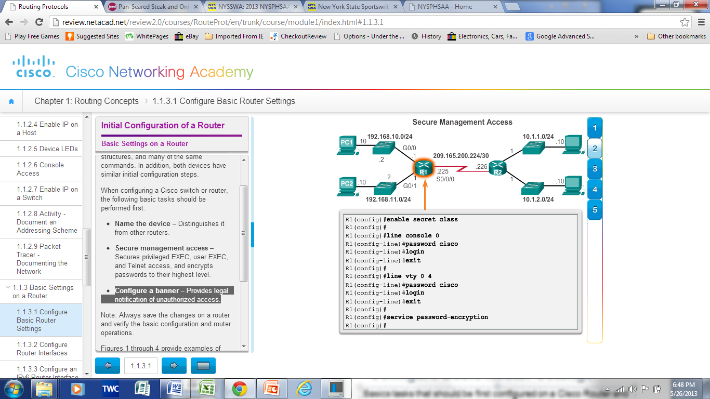This screenshot has width=710, height=399.
Task: Click PC1 computer in topology
Action: [x=347, y=145]
